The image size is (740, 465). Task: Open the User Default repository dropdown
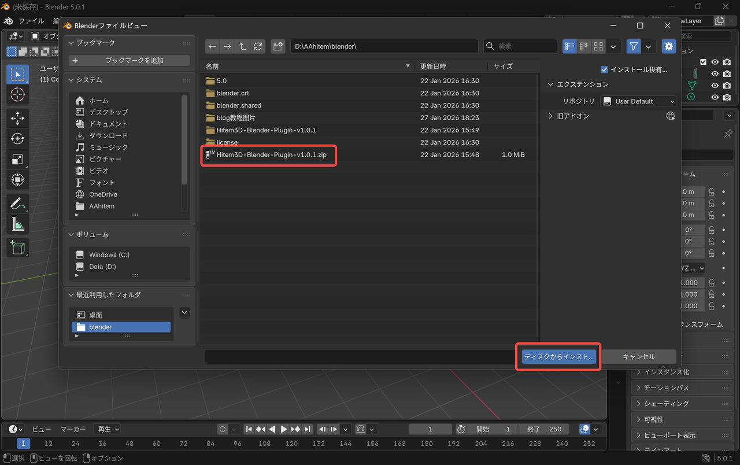click(638, 101)
